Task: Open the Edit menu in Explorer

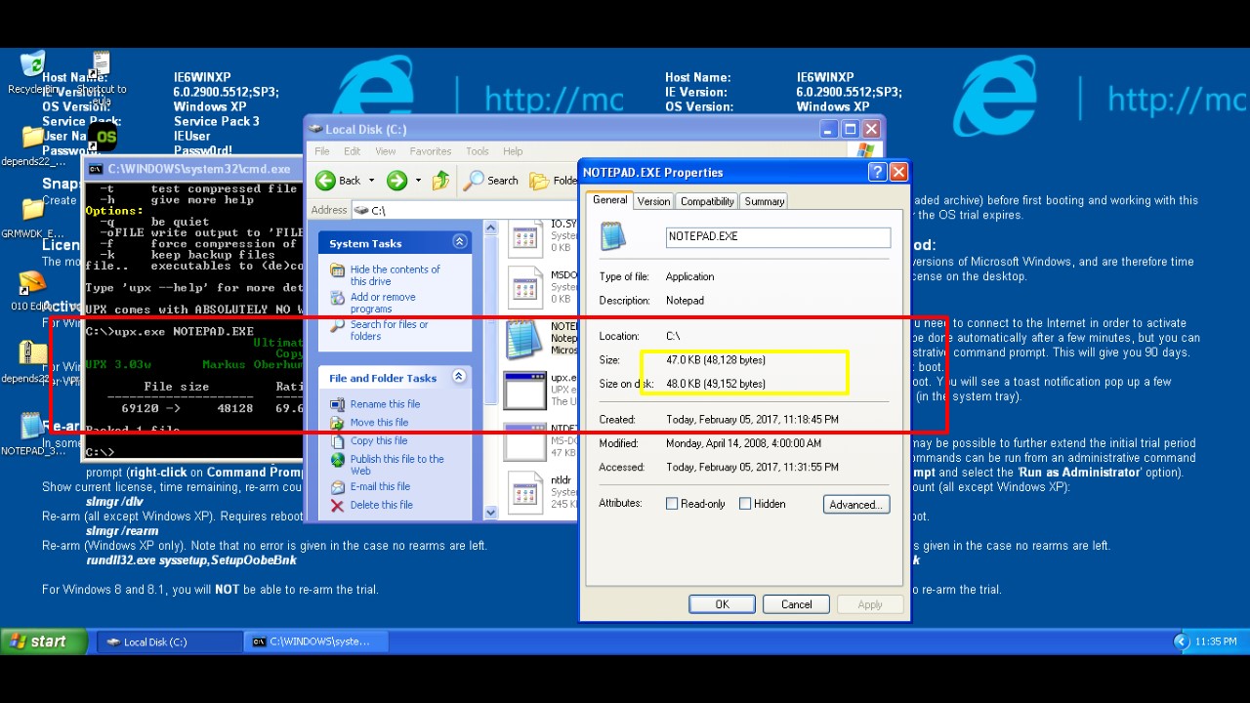Action: pos(353,151)
